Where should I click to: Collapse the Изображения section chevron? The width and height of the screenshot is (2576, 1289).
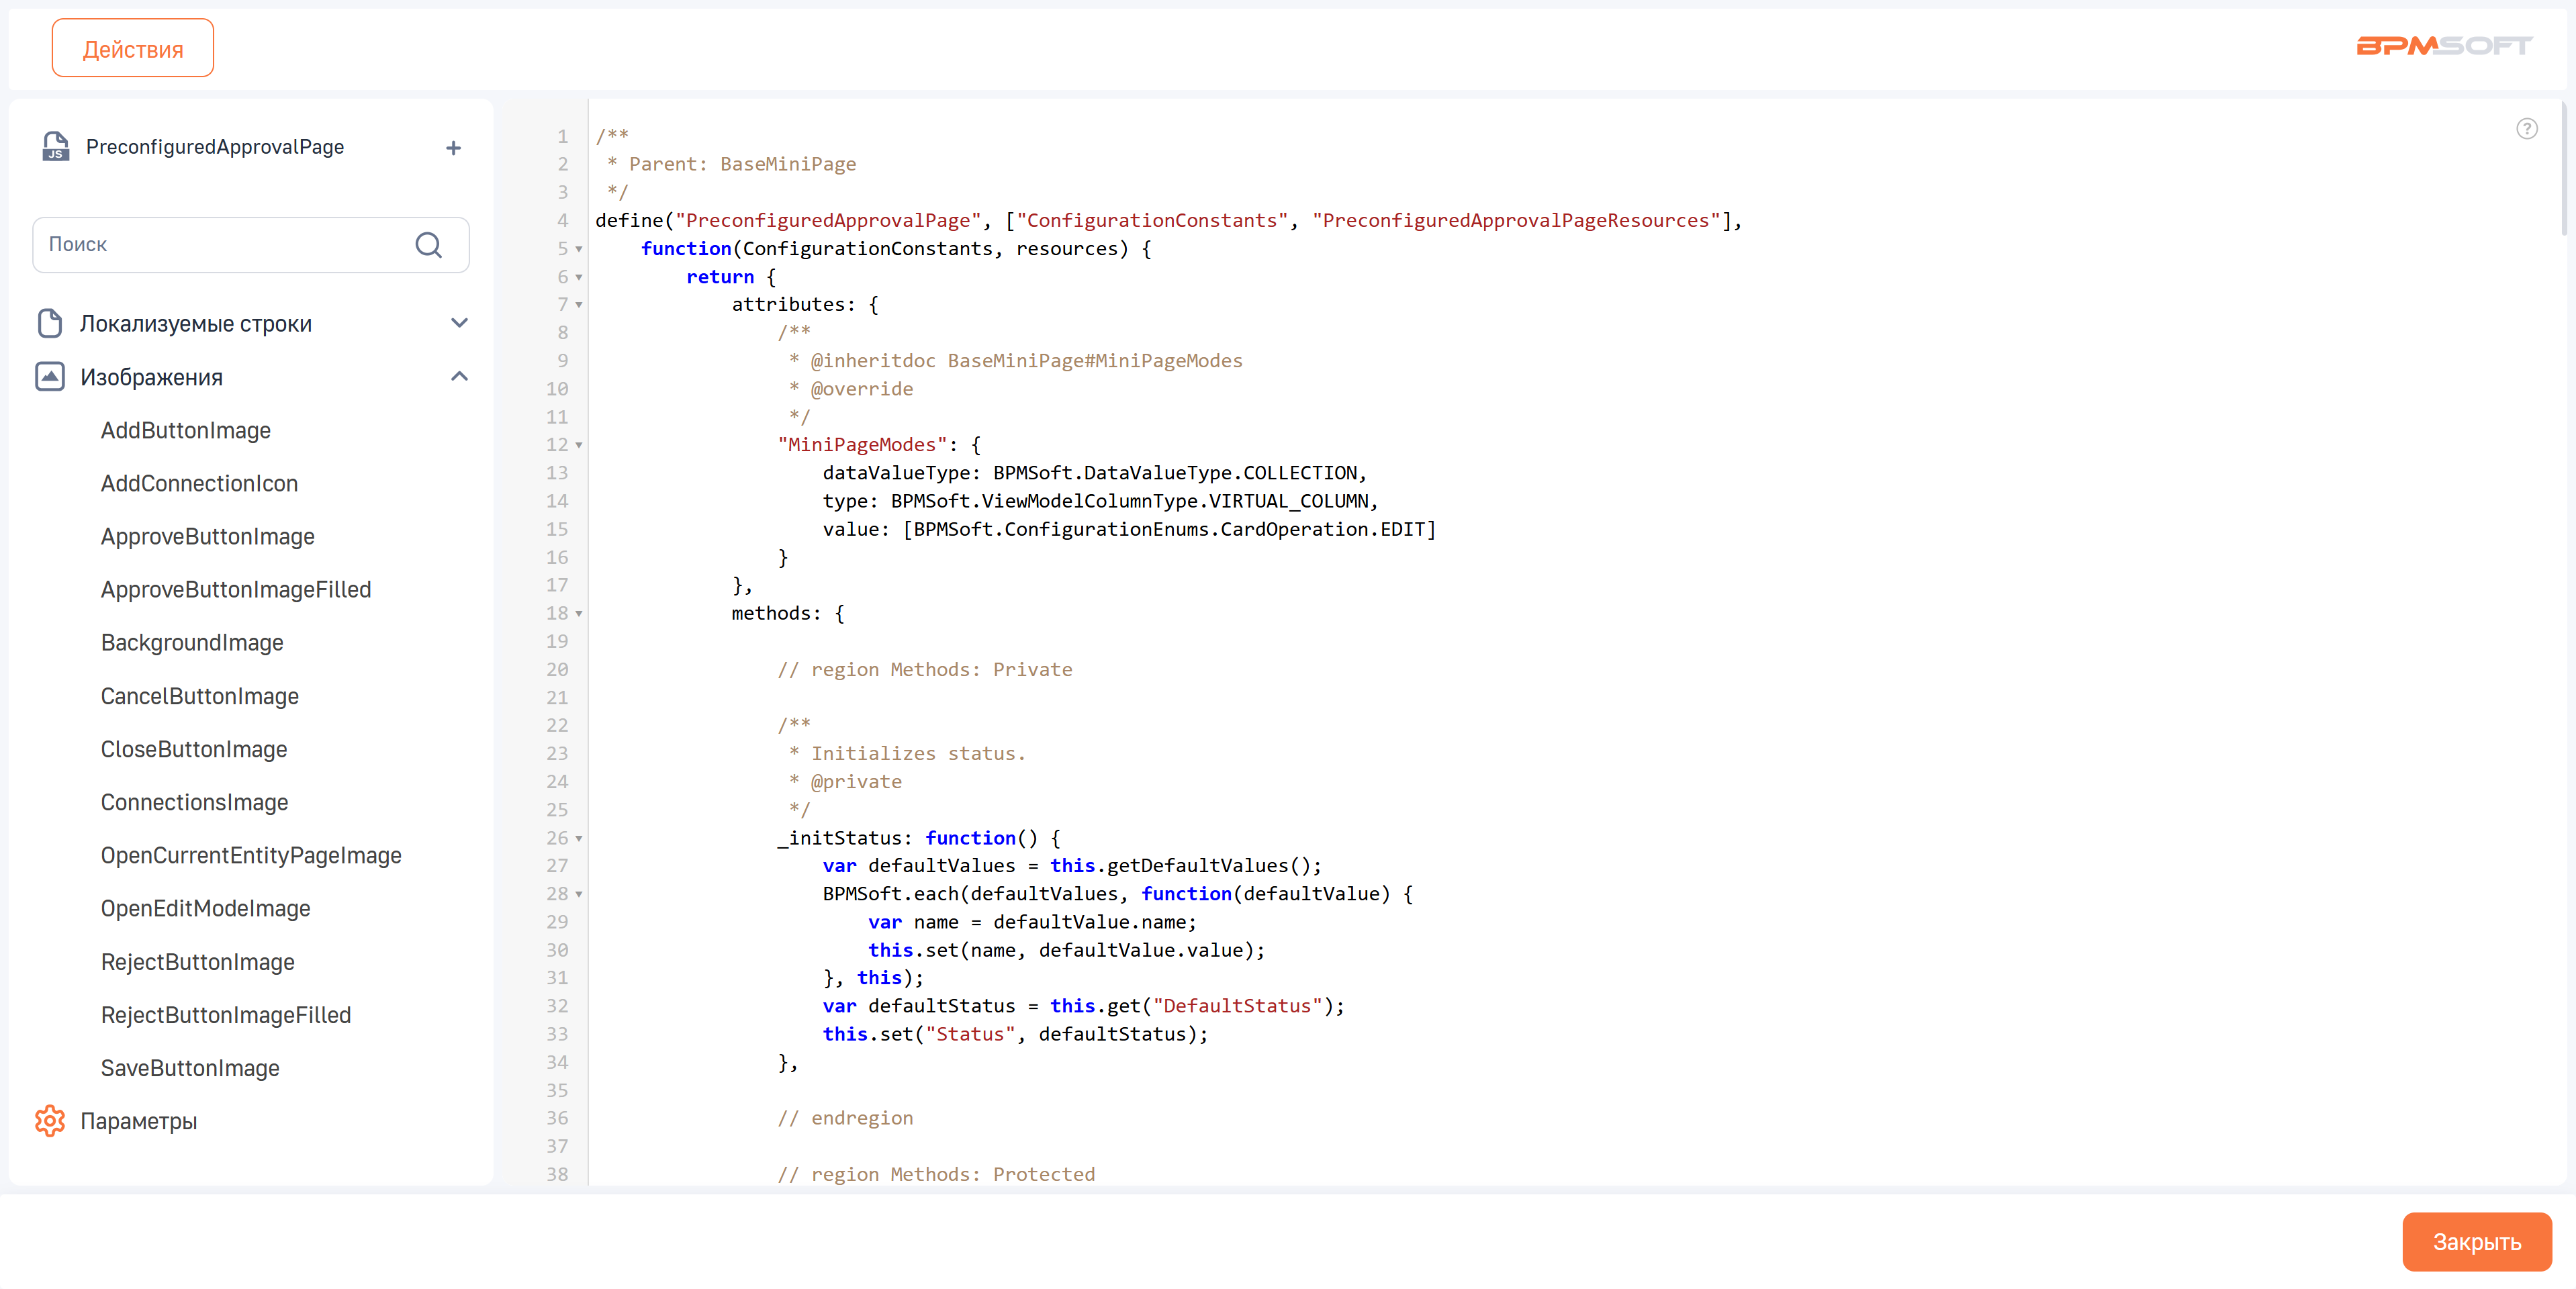[x=459, y=377]
